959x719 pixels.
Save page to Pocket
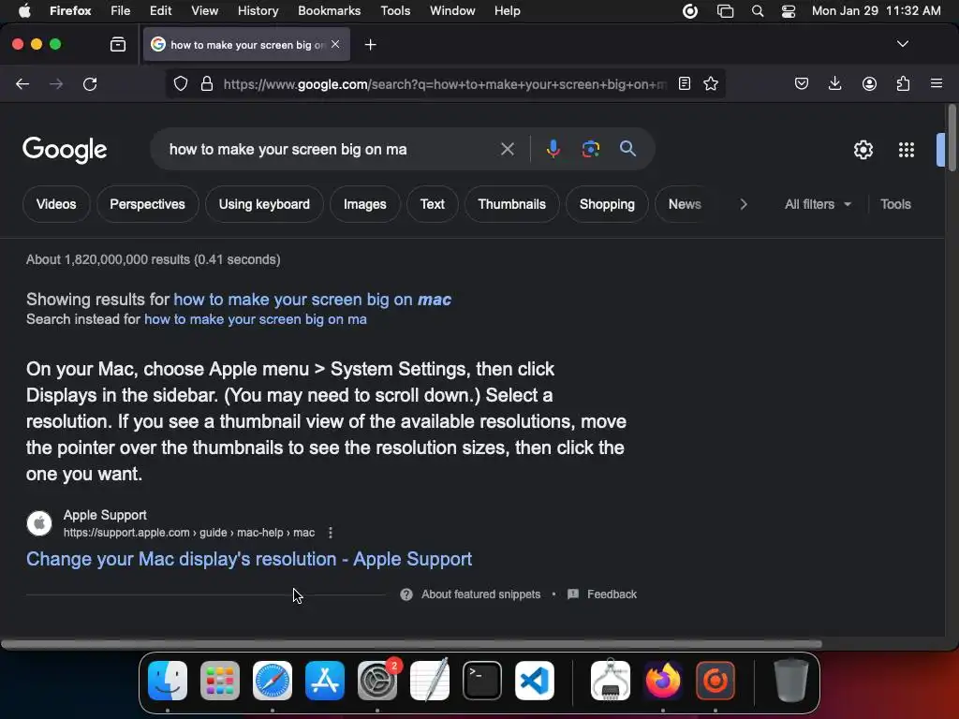(802, 83)
